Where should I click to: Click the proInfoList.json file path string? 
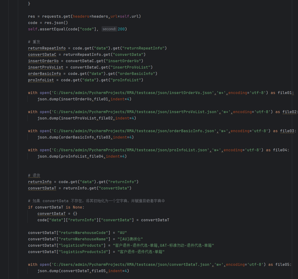click(130, 150)
